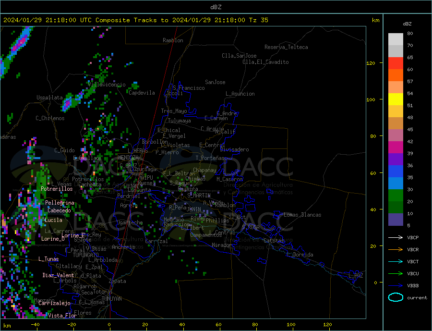The height and width of the screenshot is (331, 432).
Task: Click the blue VBBB arrow legend icon
Action: [396, 285]
